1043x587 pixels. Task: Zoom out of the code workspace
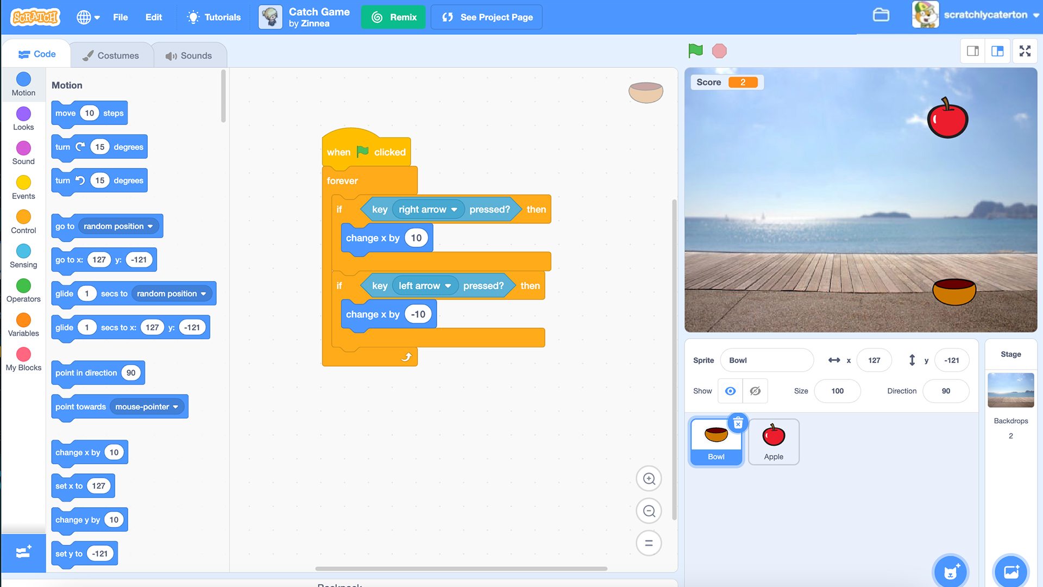click(x=649, y=511)
